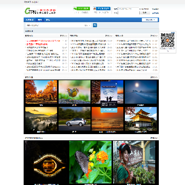Open the moonlit snowy landscape photo
Screen dimensions: 185x185
point(141,92)
